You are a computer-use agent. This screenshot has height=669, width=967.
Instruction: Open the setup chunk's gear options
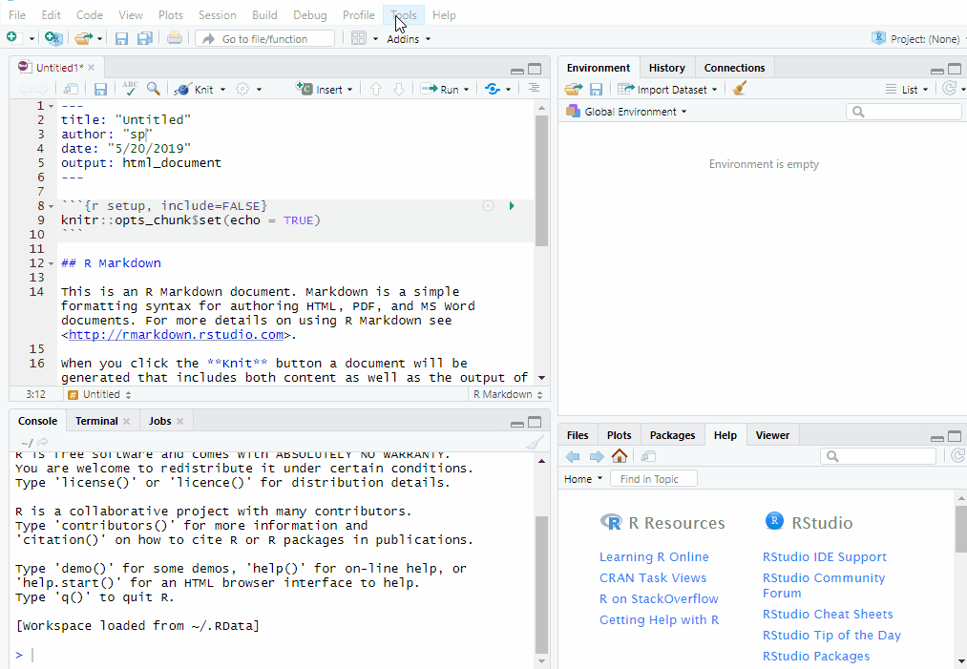(x=488, y=206)
